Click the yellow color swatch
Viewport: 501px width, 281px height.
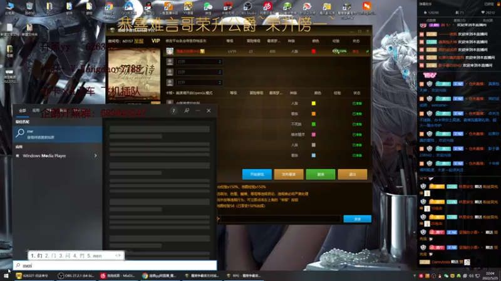pyautogui.click(x=314, y=103)
